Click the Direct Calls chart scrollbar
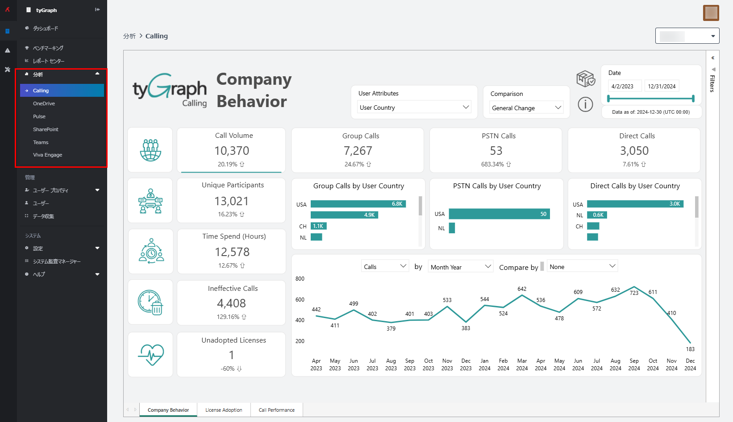This screenshot has height=422, width=733. [x=697, y=207]
